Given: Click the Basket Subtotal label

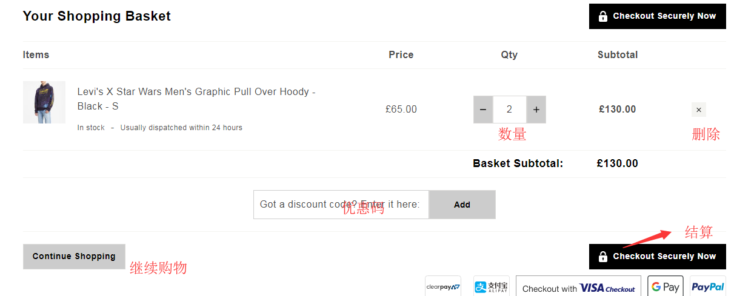Looking at the screenshot, I should point(518,163).
